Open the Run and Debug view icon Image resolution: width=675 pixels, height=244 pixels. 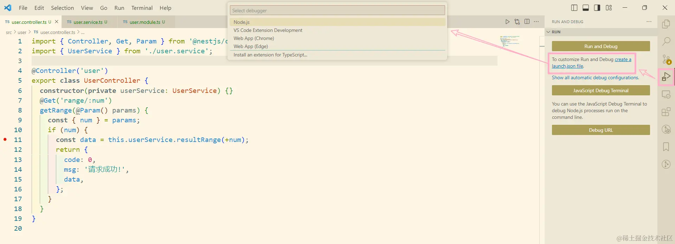666,76
